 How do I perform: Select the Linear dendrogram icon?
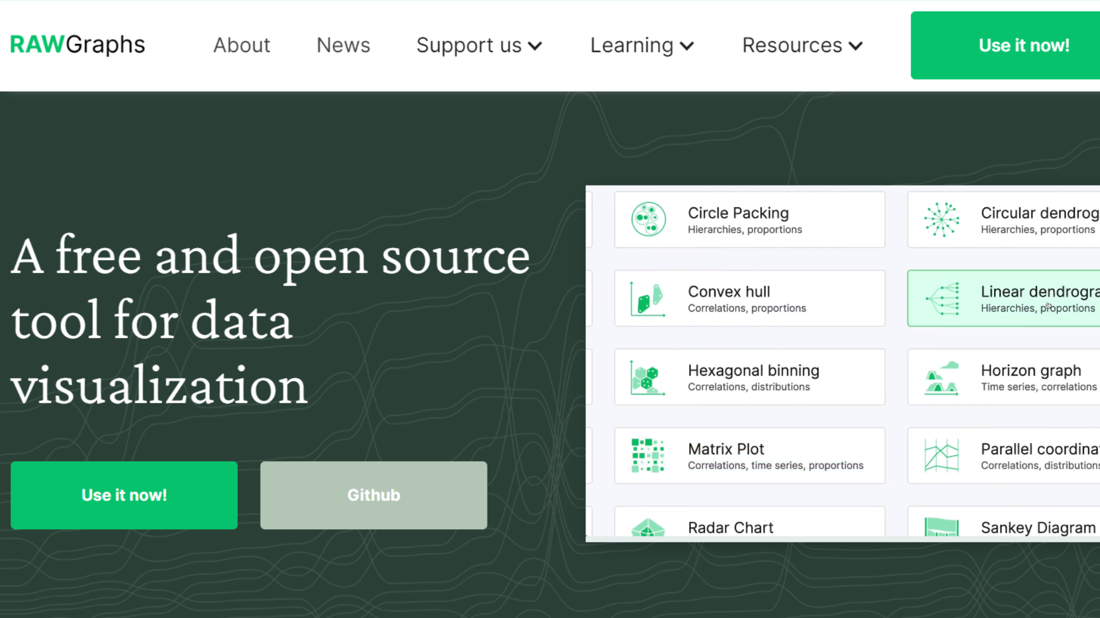(x=941, y=298)
